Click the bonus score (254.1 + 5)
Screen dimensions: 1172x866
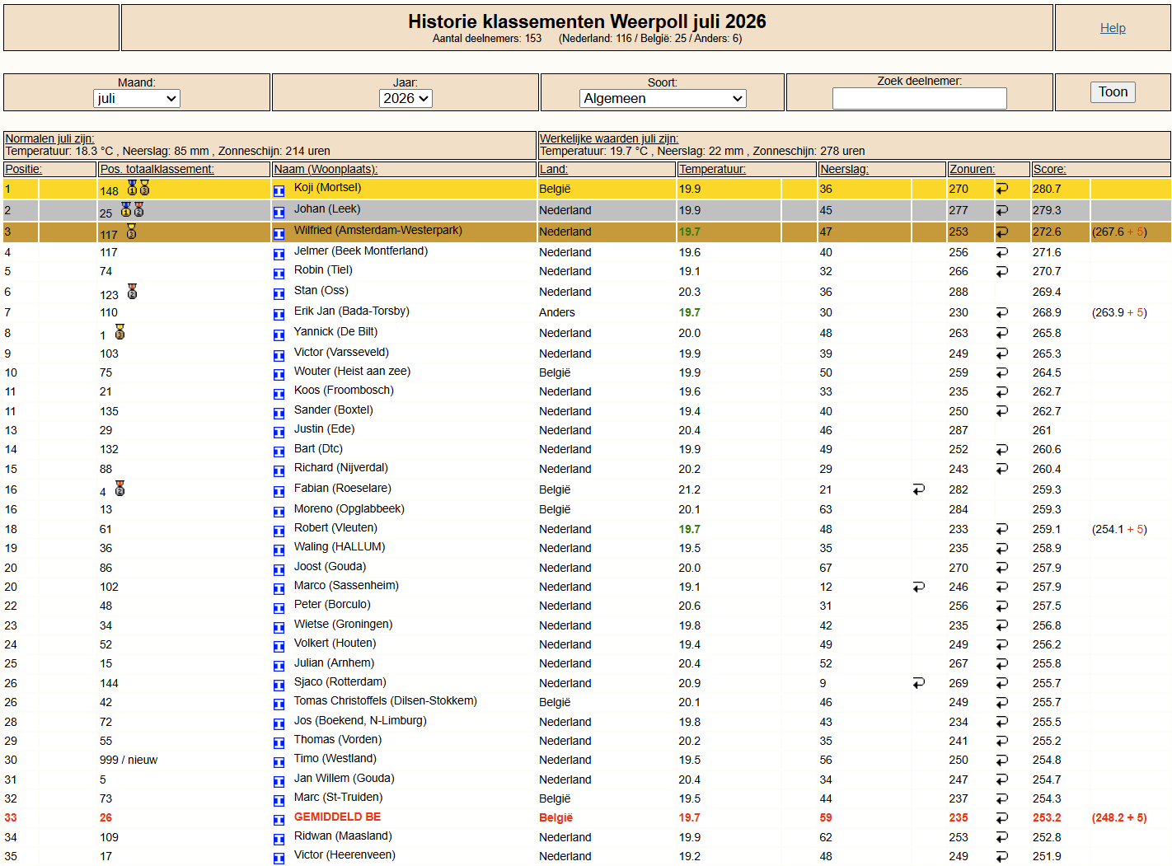coord(1119,529)
